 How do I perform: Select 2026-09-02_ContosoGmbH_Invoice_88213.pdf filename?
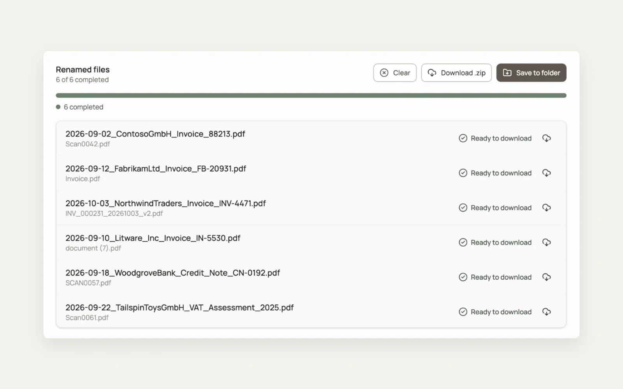tap(155, 134)
